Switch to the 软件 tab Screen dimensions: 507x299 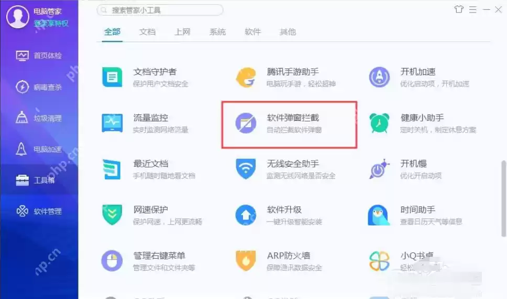[x=252, y=32]
